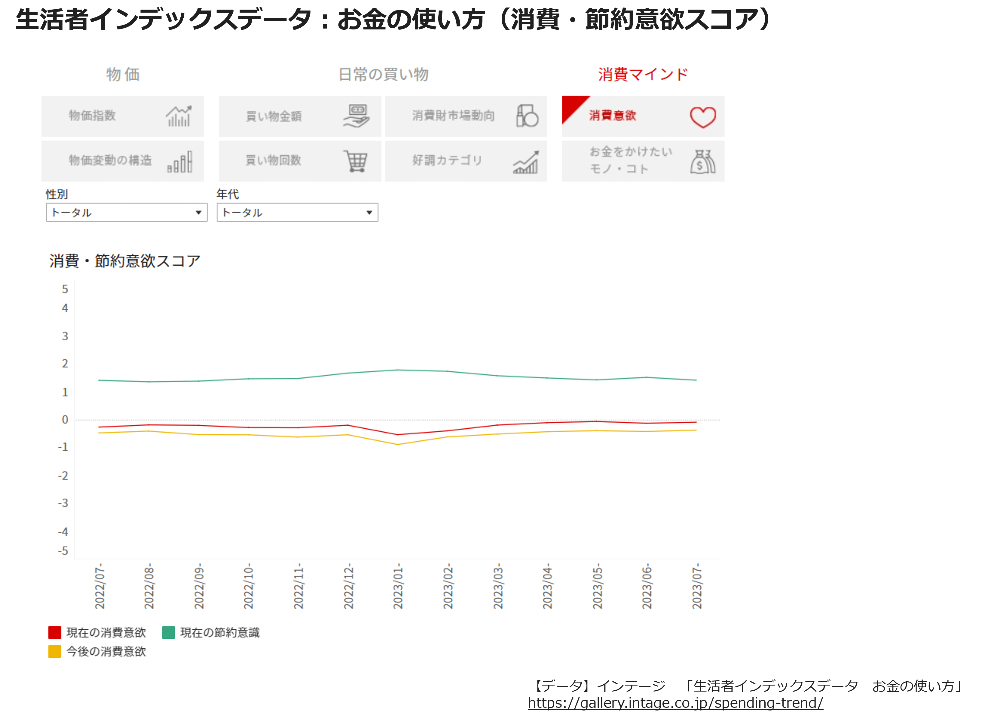The height and width of the screenshot is (721, 985).
Task: Click the red heart icon
Action: pyautogui.click(x=703, y=117)
